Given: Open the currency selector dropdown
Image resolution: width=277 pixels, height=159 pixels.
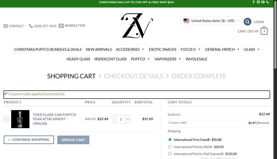Looking at the screenshot, I should [x=212, y=21].
